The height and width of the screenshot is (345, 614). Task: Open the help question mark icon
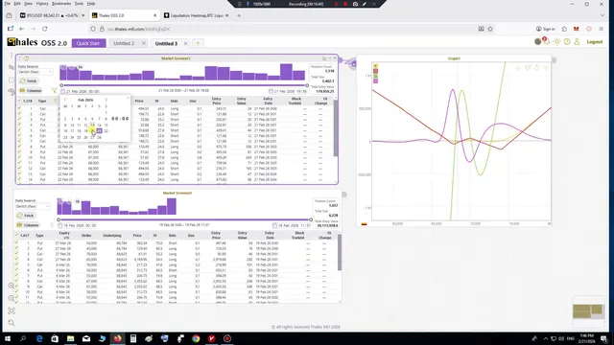click(567, 42)
